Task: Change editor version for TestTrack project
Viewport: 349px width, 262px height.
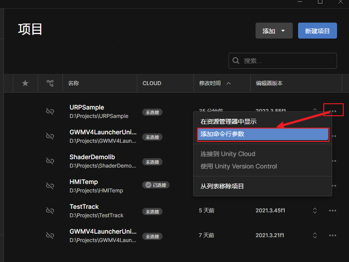Action: click(x=315, y=211)
